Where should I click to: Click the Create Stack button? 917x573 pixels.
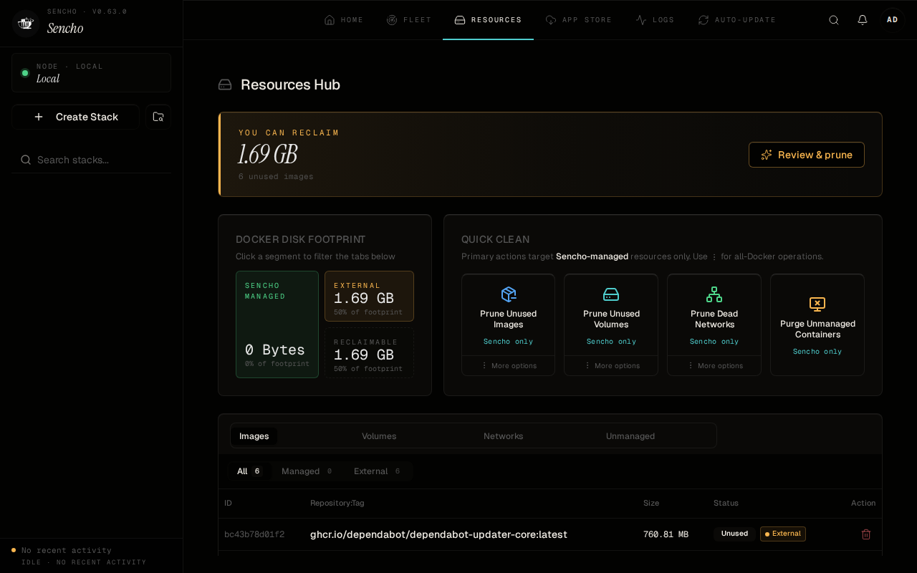coord(75,117)
